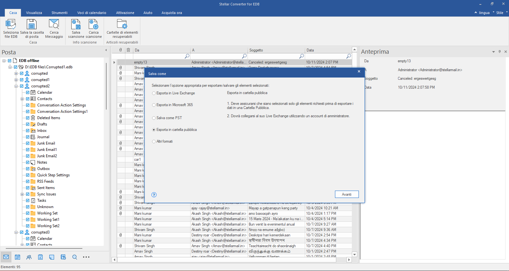Uncheck the corrupted1 mailbox checkbox
This screenshot has height=271, width=509.
coord(22,80)
